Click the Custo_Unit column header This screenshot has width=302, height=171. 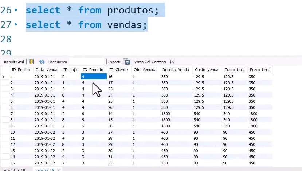click(234, 70)
